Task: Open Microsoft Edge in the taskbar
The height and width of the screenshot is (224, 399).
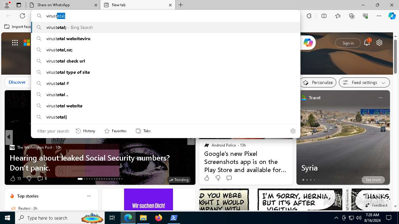Action: click(128, 218)
